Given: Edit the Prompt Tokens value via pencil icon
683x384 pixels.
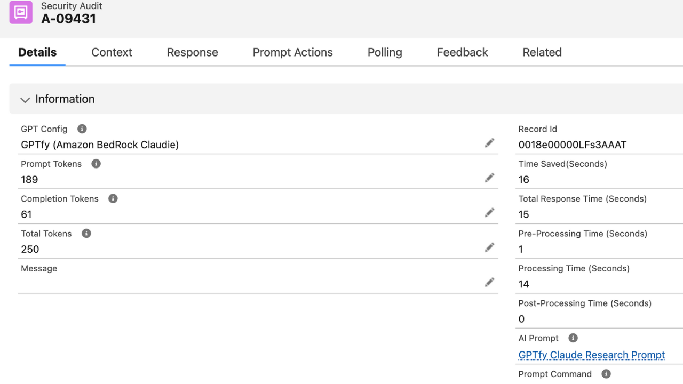Looking at the screenshot, I should pyautogui.click(x=489, y=177).
